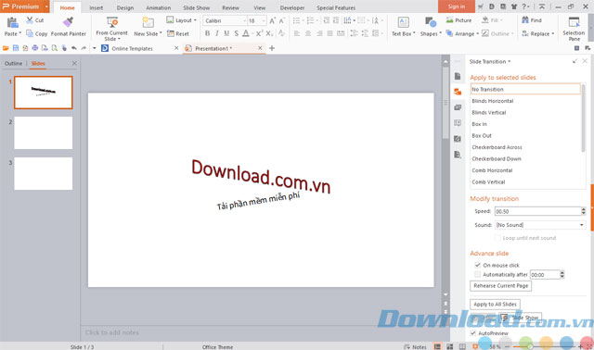The height and width of the screenshot is (350, 594).
Task: Toggle On mouse click checkbox
Action: click(x=477, y=265)
